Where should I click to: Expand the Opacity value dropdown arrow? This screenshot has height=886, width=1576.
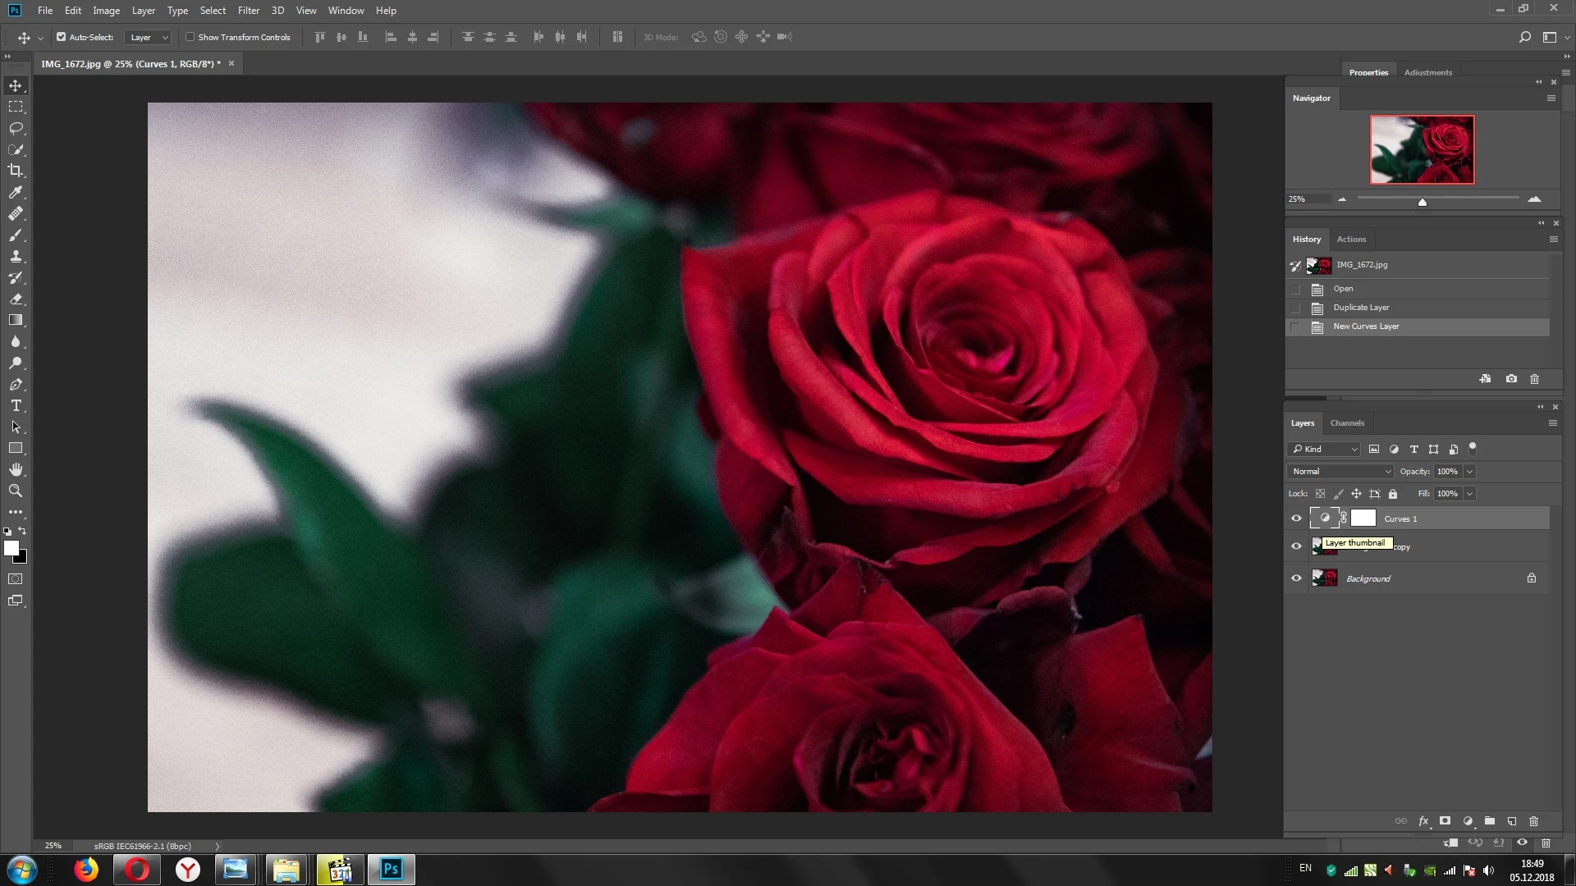1470,472
